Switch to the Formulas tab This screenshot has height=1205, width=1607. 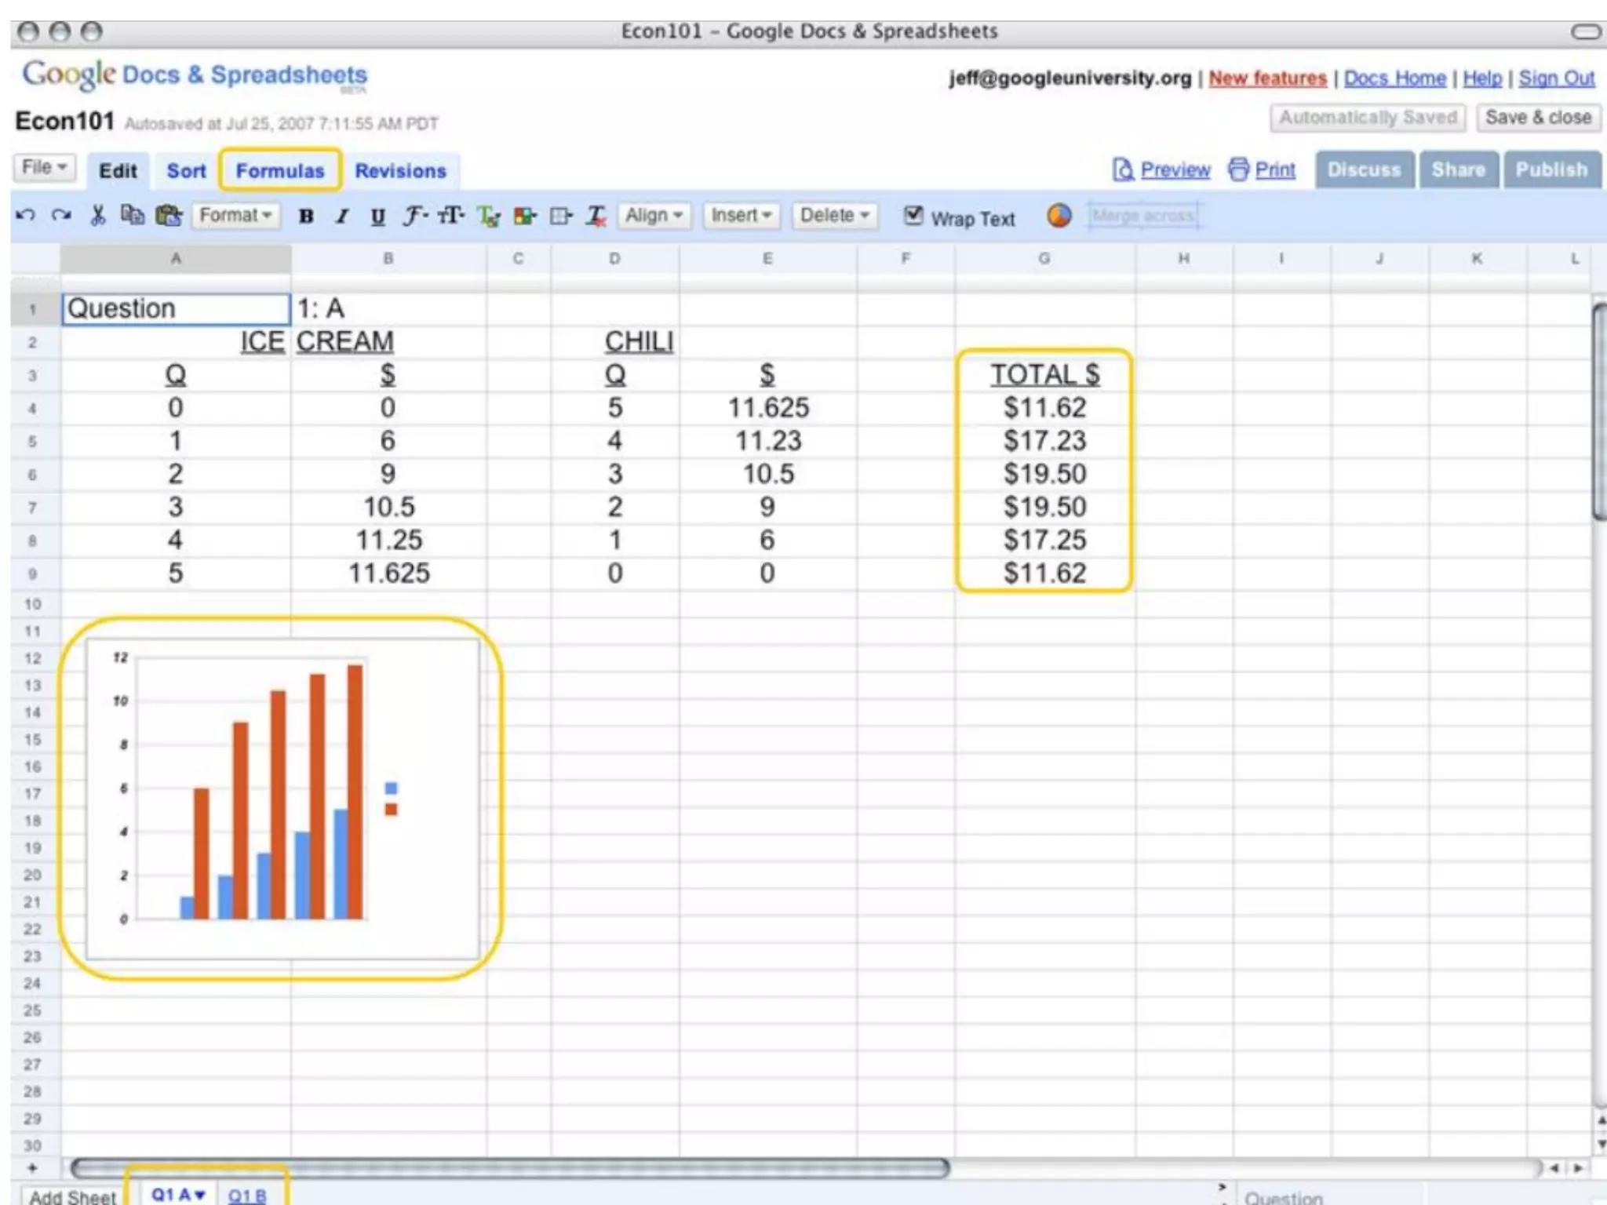click(280, 170)
